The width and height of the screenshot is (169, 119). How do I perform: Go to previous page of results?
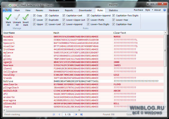coord(59,114)
